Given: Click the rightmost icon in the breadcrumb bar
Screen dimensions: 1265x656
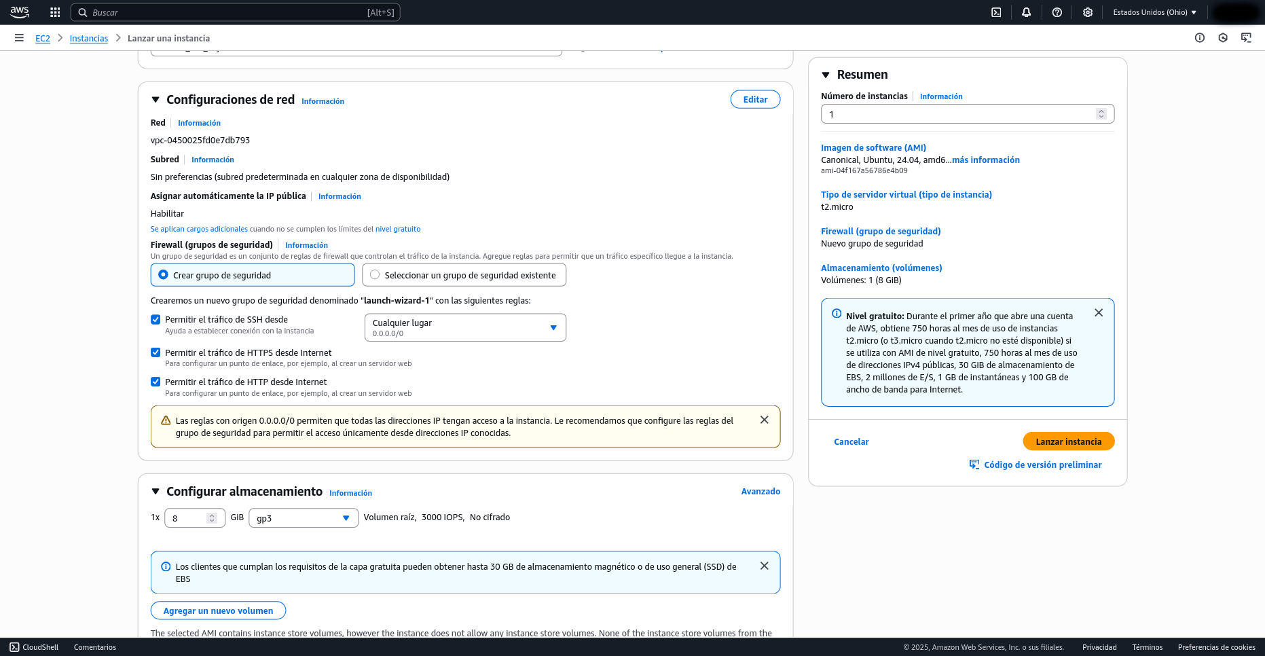Looking at the screenshot, I should click(x=1246, y=38).
